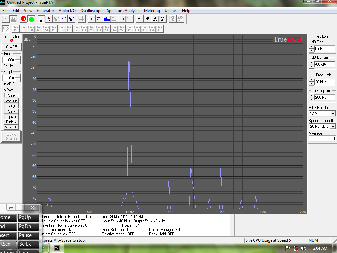Screen dimensions: 337x253
Task: Click the ScrLk on-screen key
Action: (x=28, y=244)
